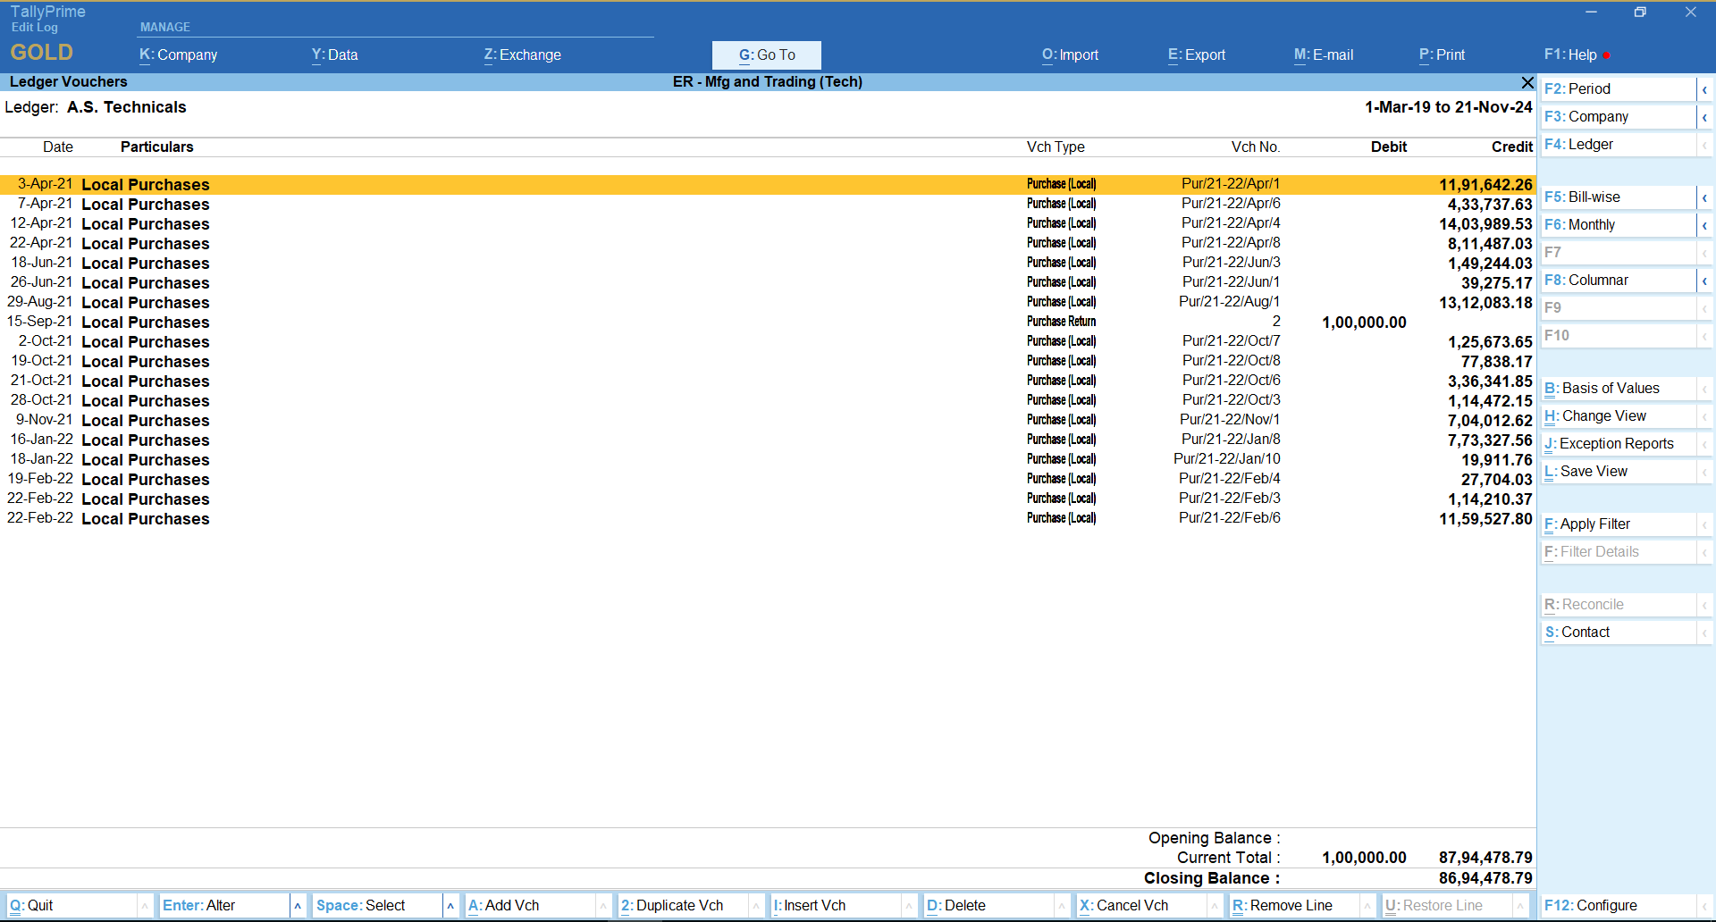
Task: Select the Purchase Return voucher dated 15-Sep-21
Action: (x=536, y=322)
